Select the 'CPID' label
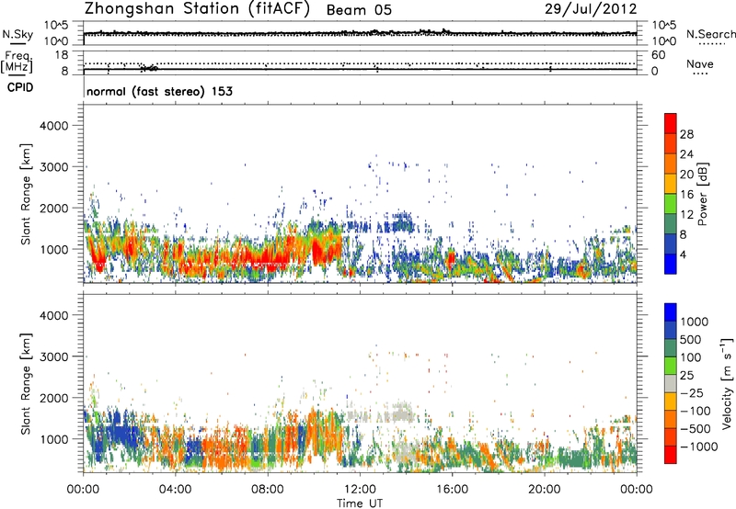Image resolution: width=736 pixels, height=509 pixels. click(x=20, y=87)
